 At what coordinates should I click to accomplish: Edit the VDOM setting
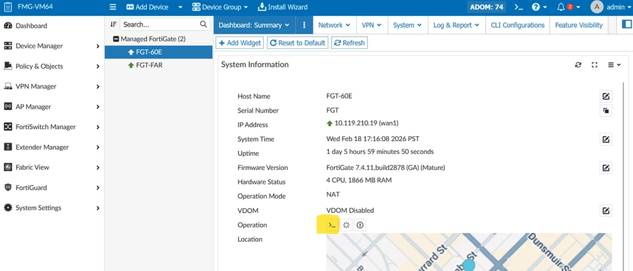[x=606, y=211]
